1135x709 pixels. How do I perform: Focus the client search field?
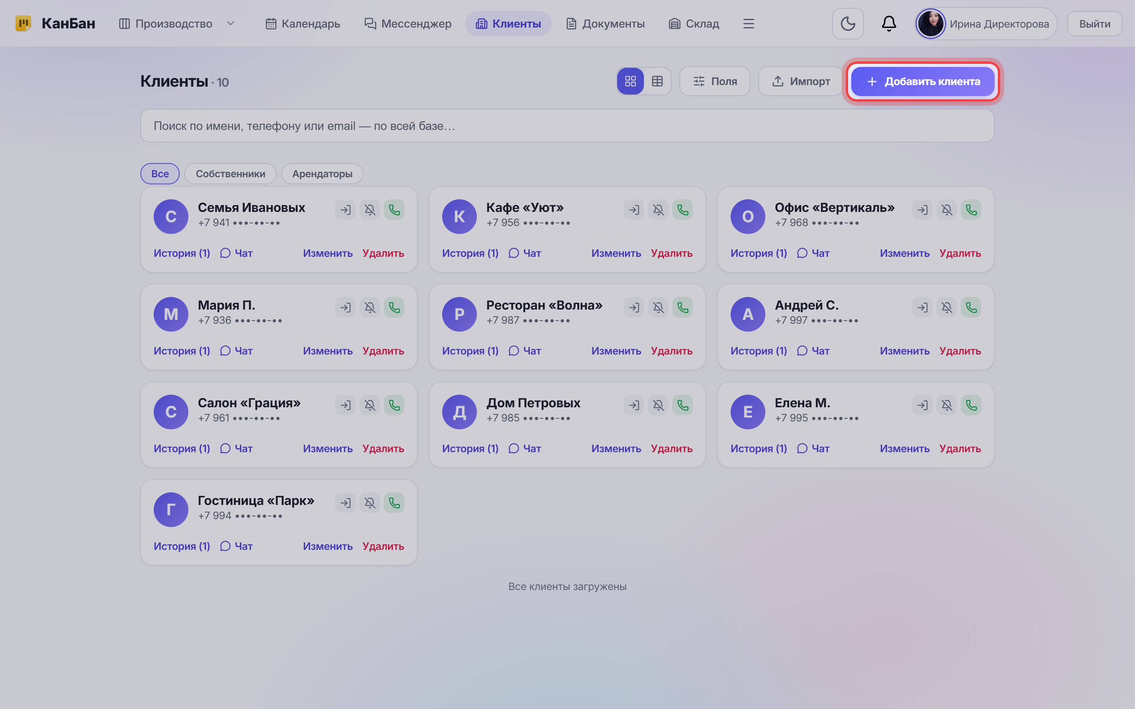point(567,126)
